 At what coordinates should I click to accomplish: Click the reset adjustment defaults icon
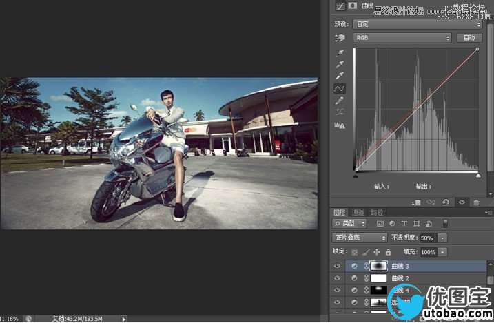pos(446,202)
